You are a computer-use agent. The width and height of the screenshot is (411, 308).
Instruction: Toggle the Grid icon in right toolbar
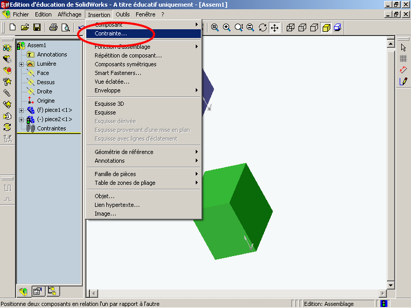[403, 59]
